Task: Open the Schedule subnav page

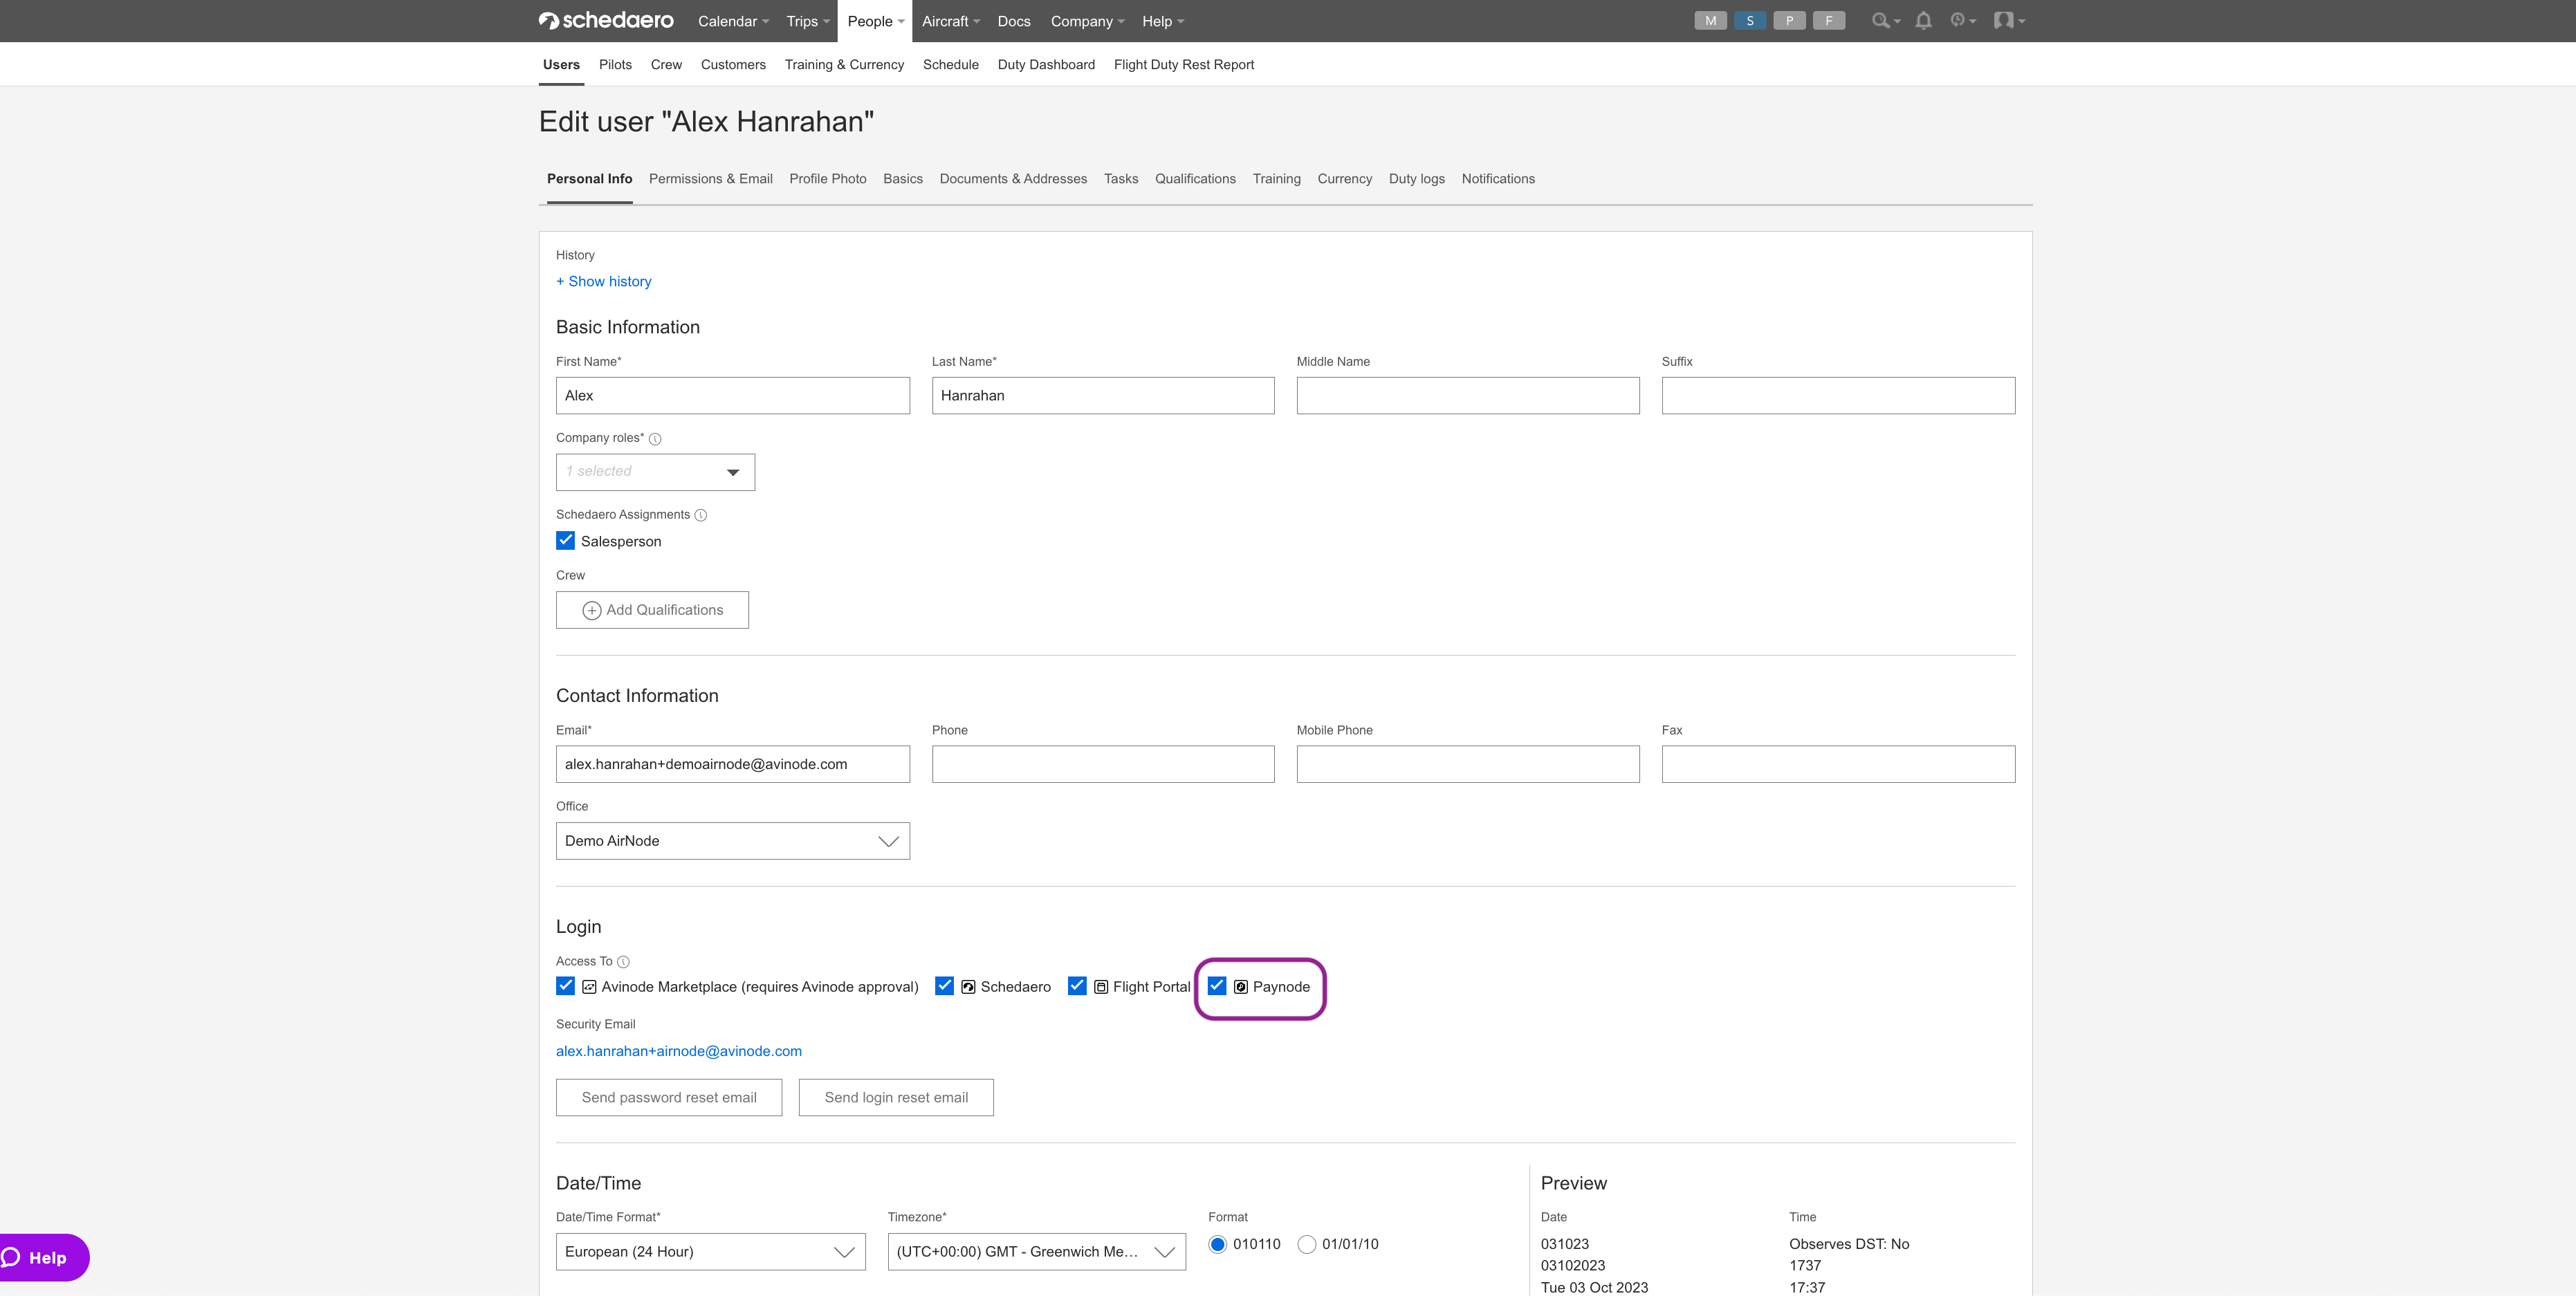Action: pyautogui.click(x=951, y=65)
